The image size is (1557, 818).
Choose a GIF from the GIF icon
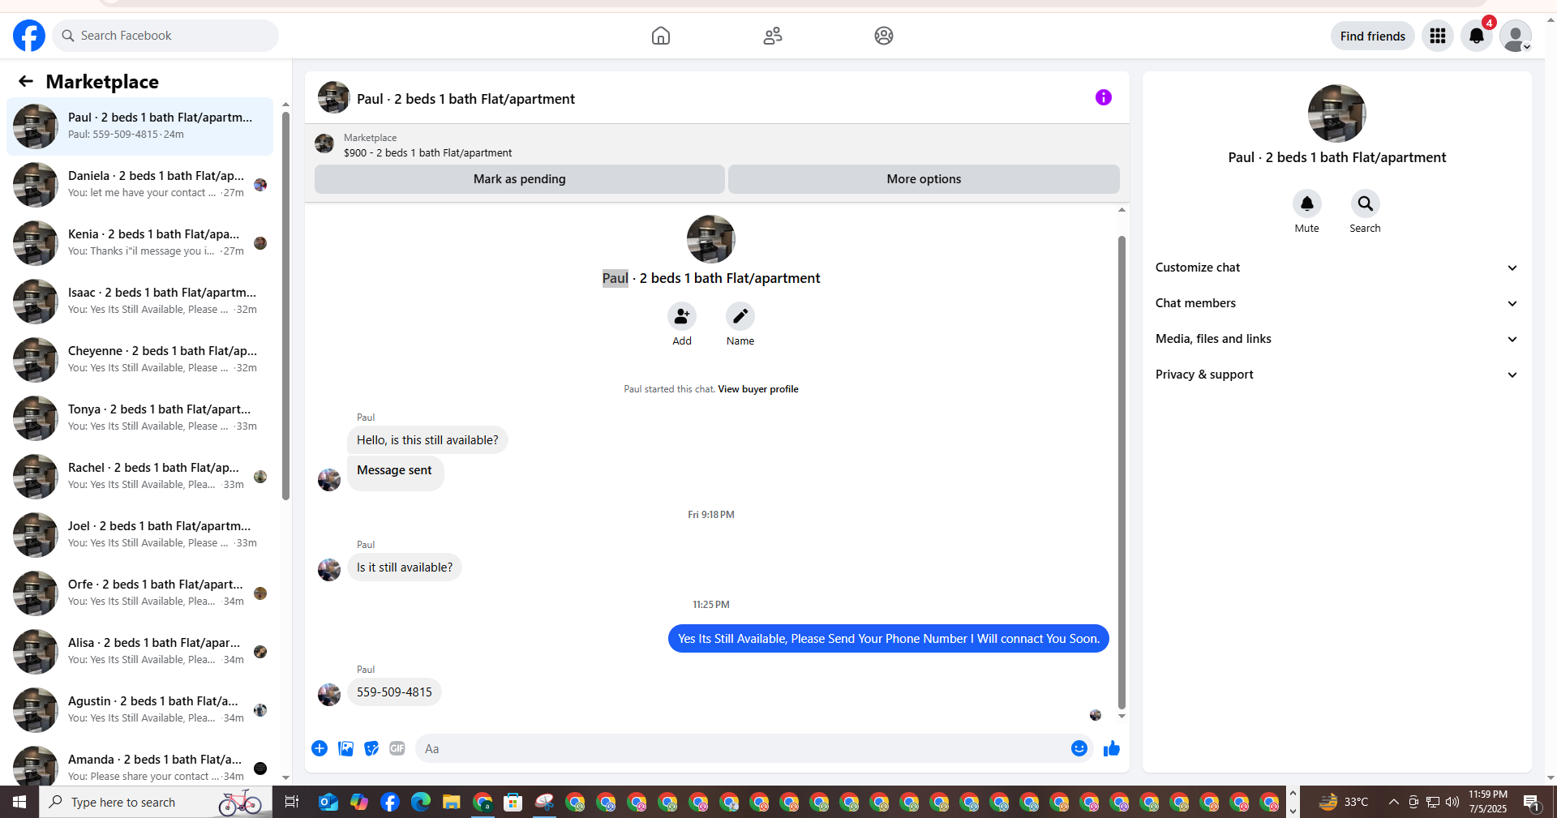point(397,748)
